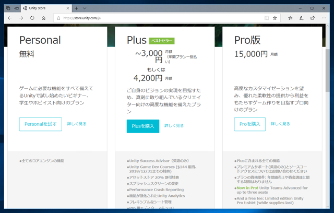
Task: Click the Unity Game Dev Courses feature line
Action: [x=162, y=169]
